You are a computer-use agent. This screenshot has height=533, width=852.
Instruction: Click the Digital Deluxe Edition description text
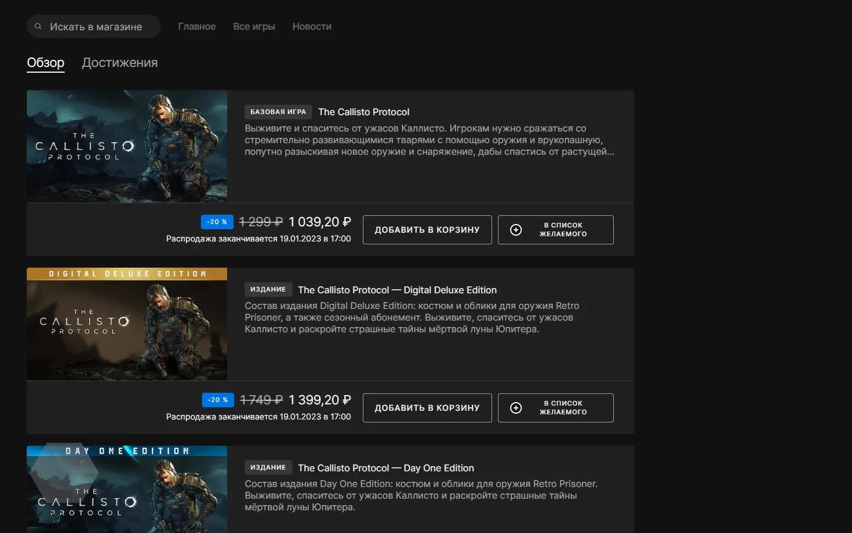pyautogui.click(x=412, y=318)
